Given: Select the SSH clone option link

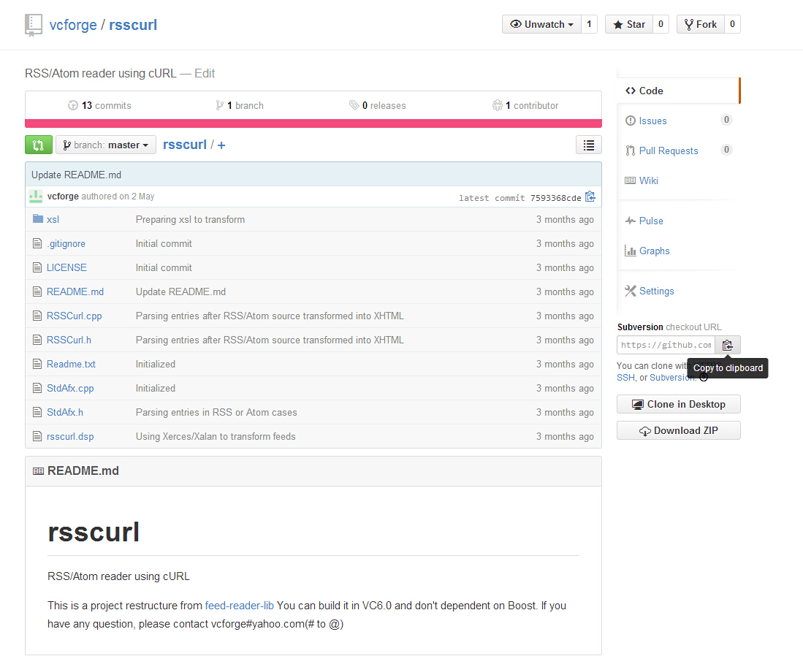Looking at the screenshot, I should tap(625, 377).
